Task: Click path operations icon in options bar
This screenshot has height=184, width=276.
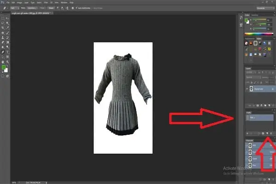Action: (58, 8)
